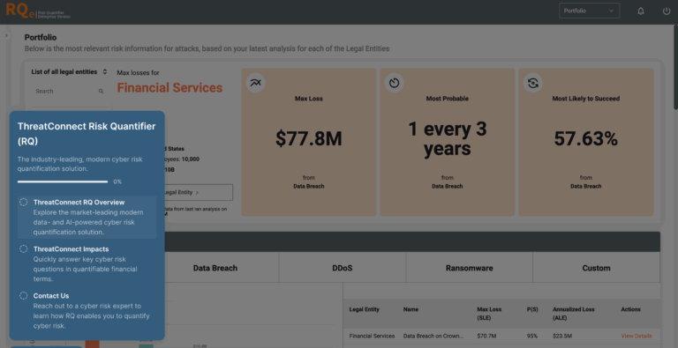
Task: Click the search magnifier icon
Action: (x=102, y=91)
